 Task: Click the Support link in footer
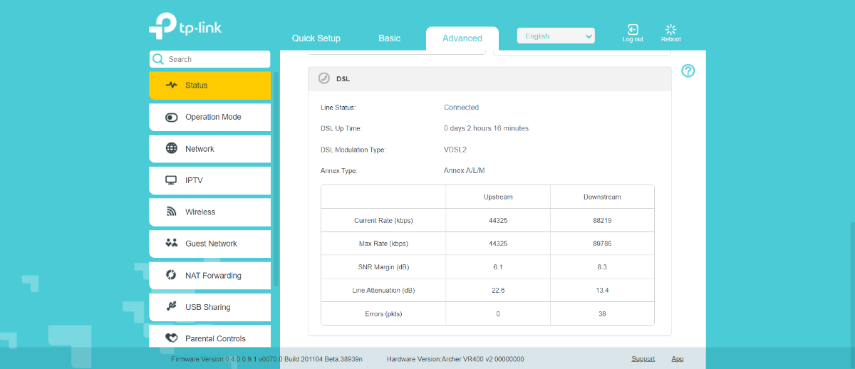click(643, 359)
